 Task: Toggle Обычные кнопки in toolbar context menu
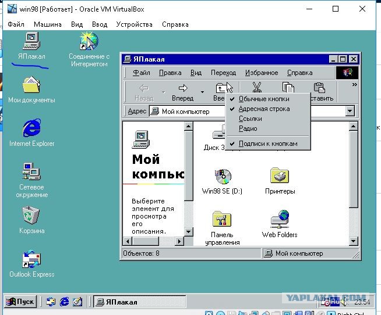point(268,99)
